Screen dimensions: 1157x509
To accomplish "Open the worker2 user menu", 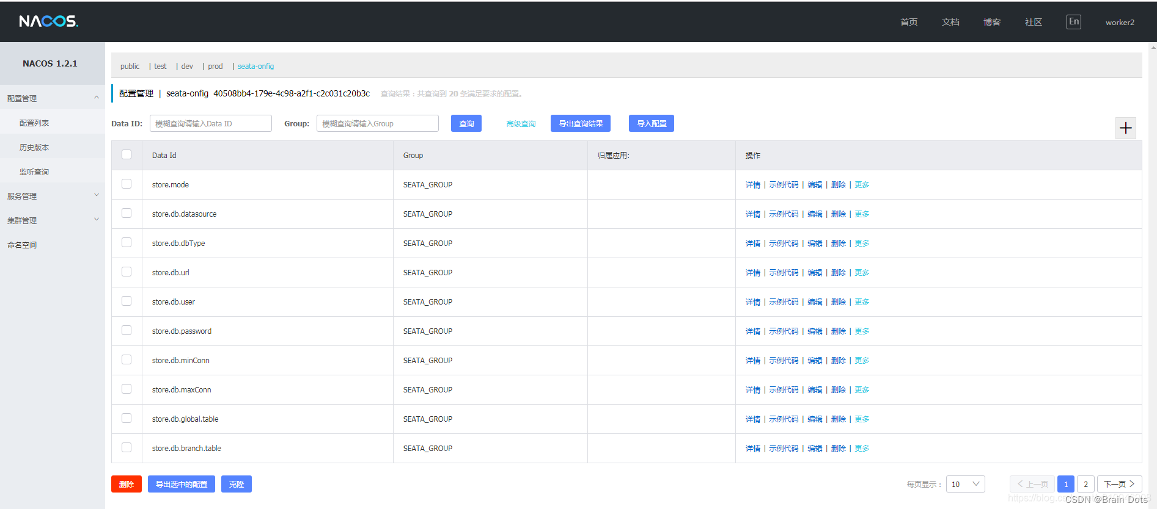I will (1120, 23).
